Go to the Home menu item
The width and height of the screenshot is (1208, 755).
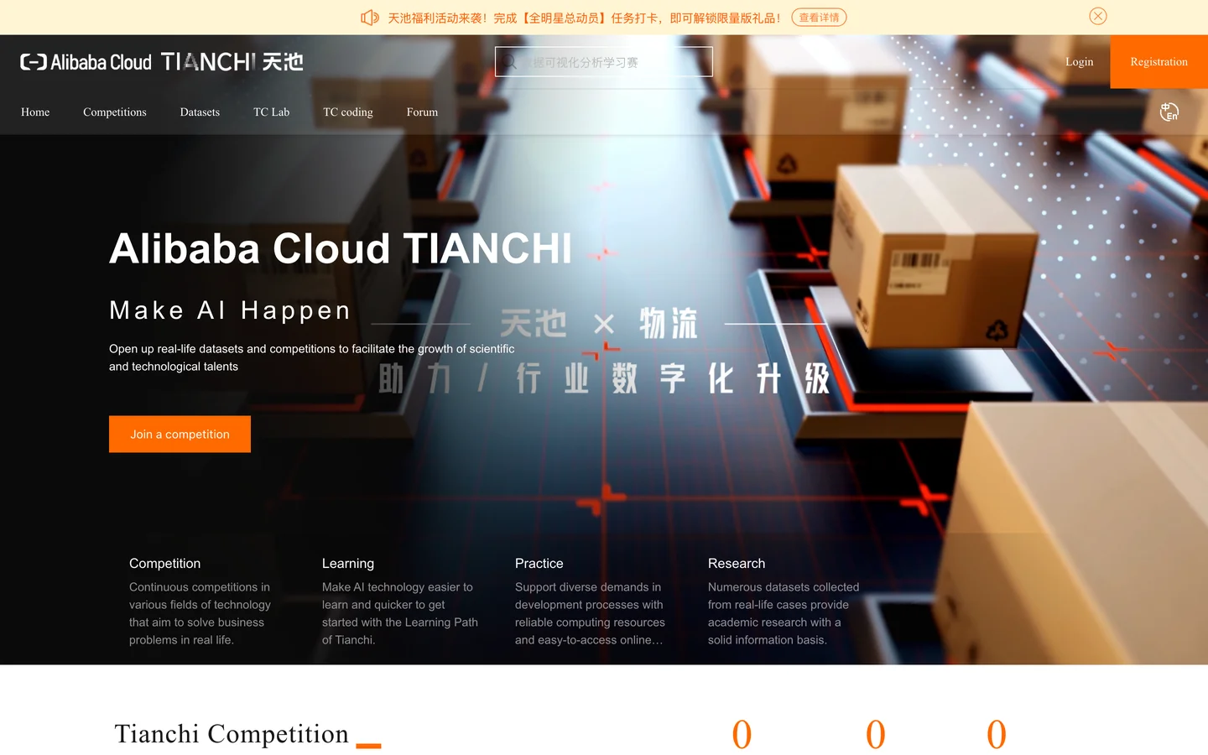click(35, 112)
